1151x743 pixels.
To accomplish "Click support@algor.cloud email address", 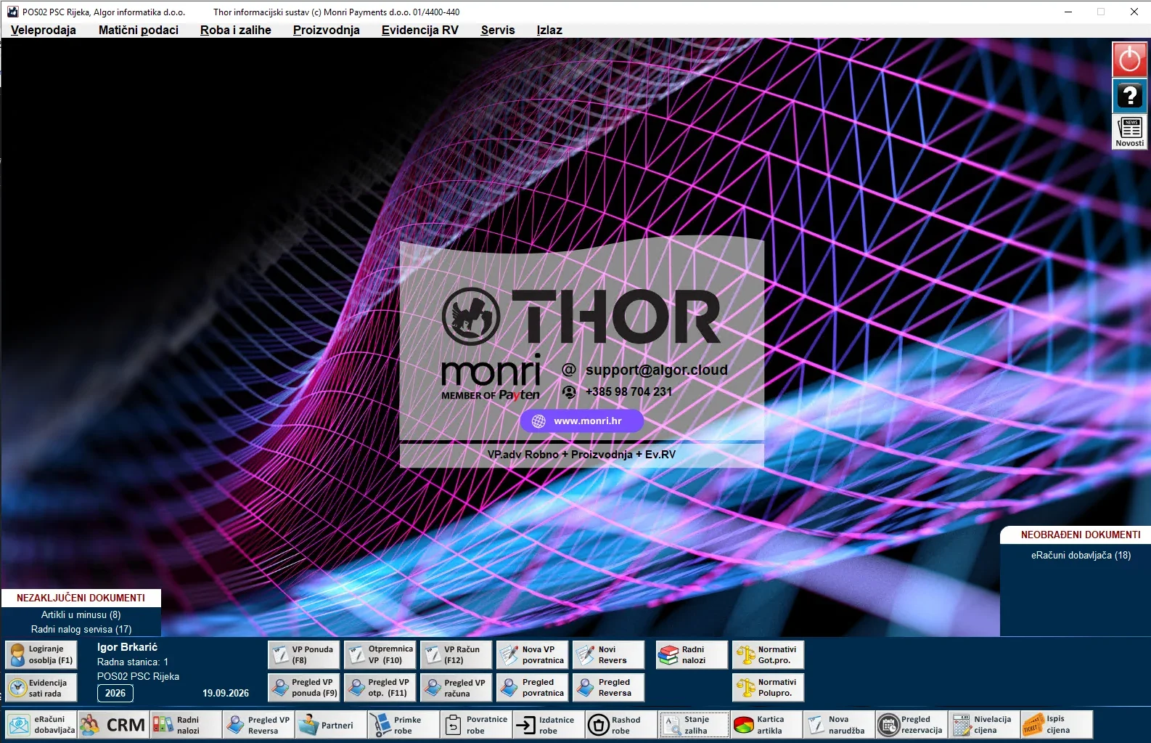I will [x=657, y=370].
